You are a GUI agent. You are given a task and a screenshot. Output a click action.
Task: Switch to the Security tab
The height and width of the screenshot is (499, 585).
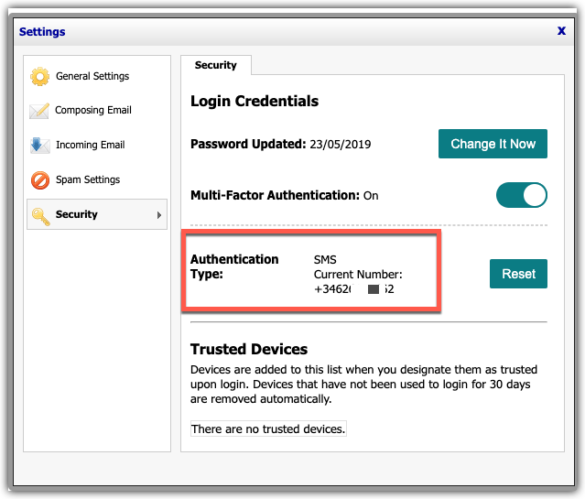(216, 66)
